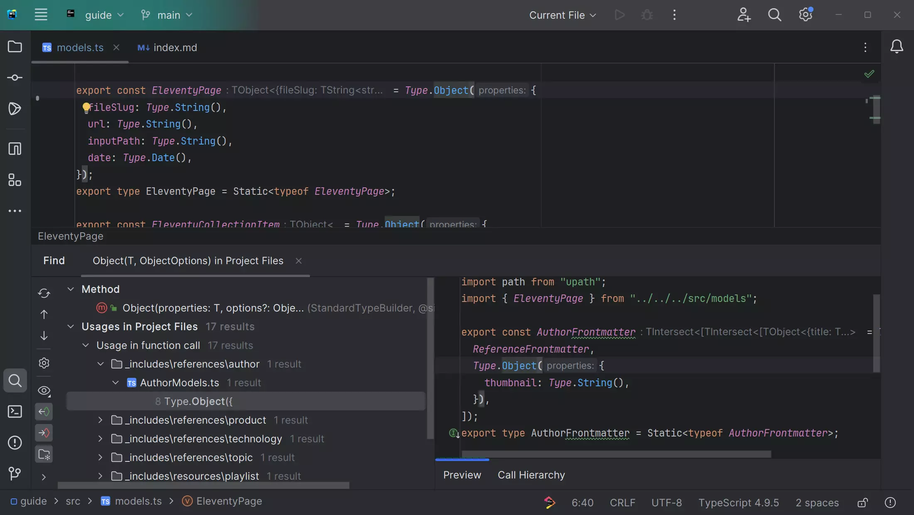The image size is (914, 515).
Task: Open the Commit tool window
Action: pyautogui.click(x=15, y=78)
